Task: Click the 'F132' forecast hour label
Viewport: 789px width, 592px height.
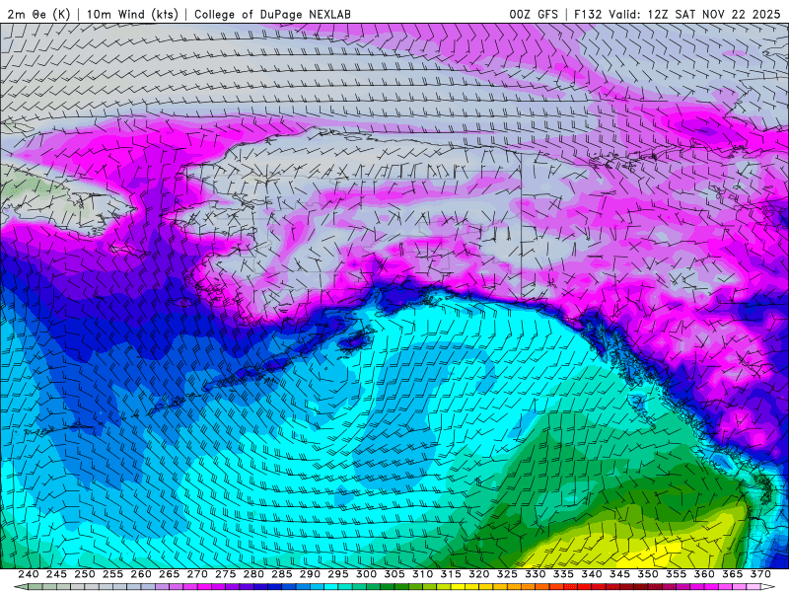Action: click(x=588, y=14)
